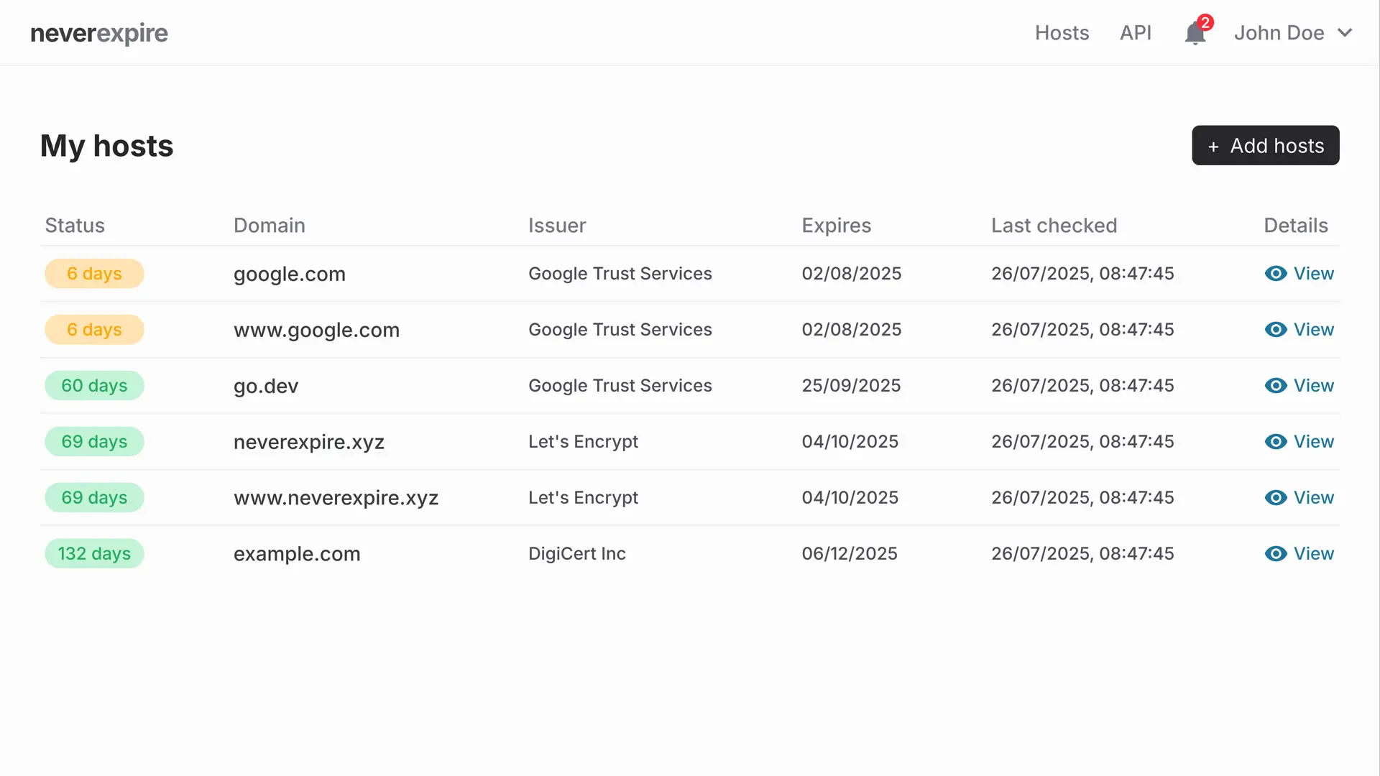Click the Issuer column header
Image resolution: width=1380 pixels, height=776 pixels.
[x=557, y=226]
